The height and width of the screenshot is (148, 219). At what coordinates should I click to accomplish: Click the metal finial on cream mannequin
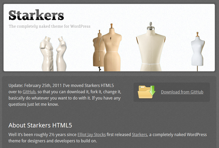click(x=151, y=25)
